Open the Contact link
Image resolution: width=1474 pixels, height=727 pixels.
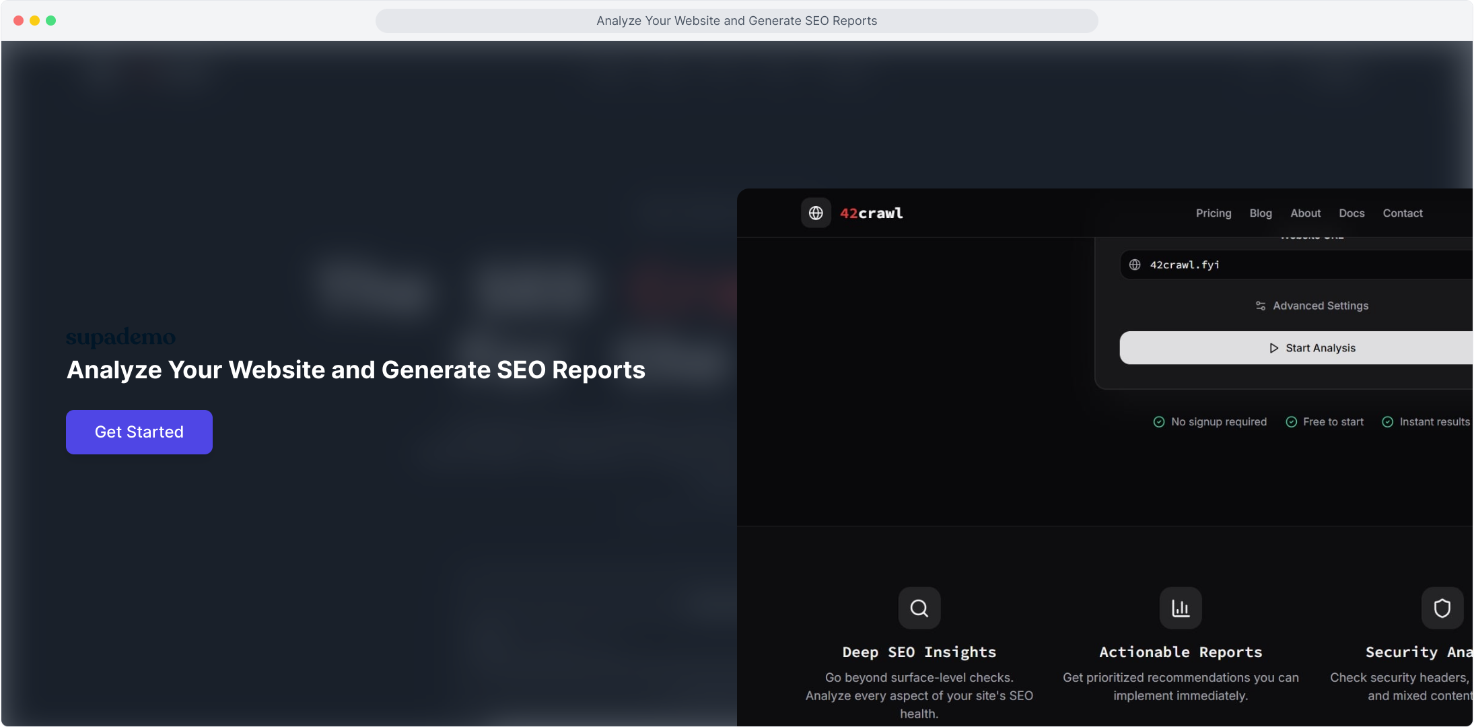pos(1403,213)
